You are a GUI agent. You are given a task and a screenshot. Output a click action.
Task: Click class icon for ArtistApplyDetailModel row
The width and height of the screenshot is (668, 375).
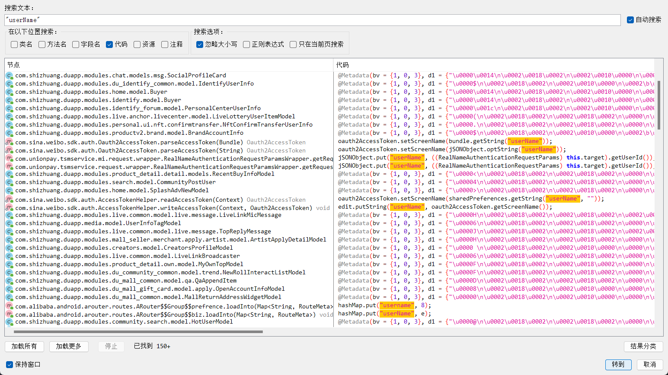pos(9,240)
